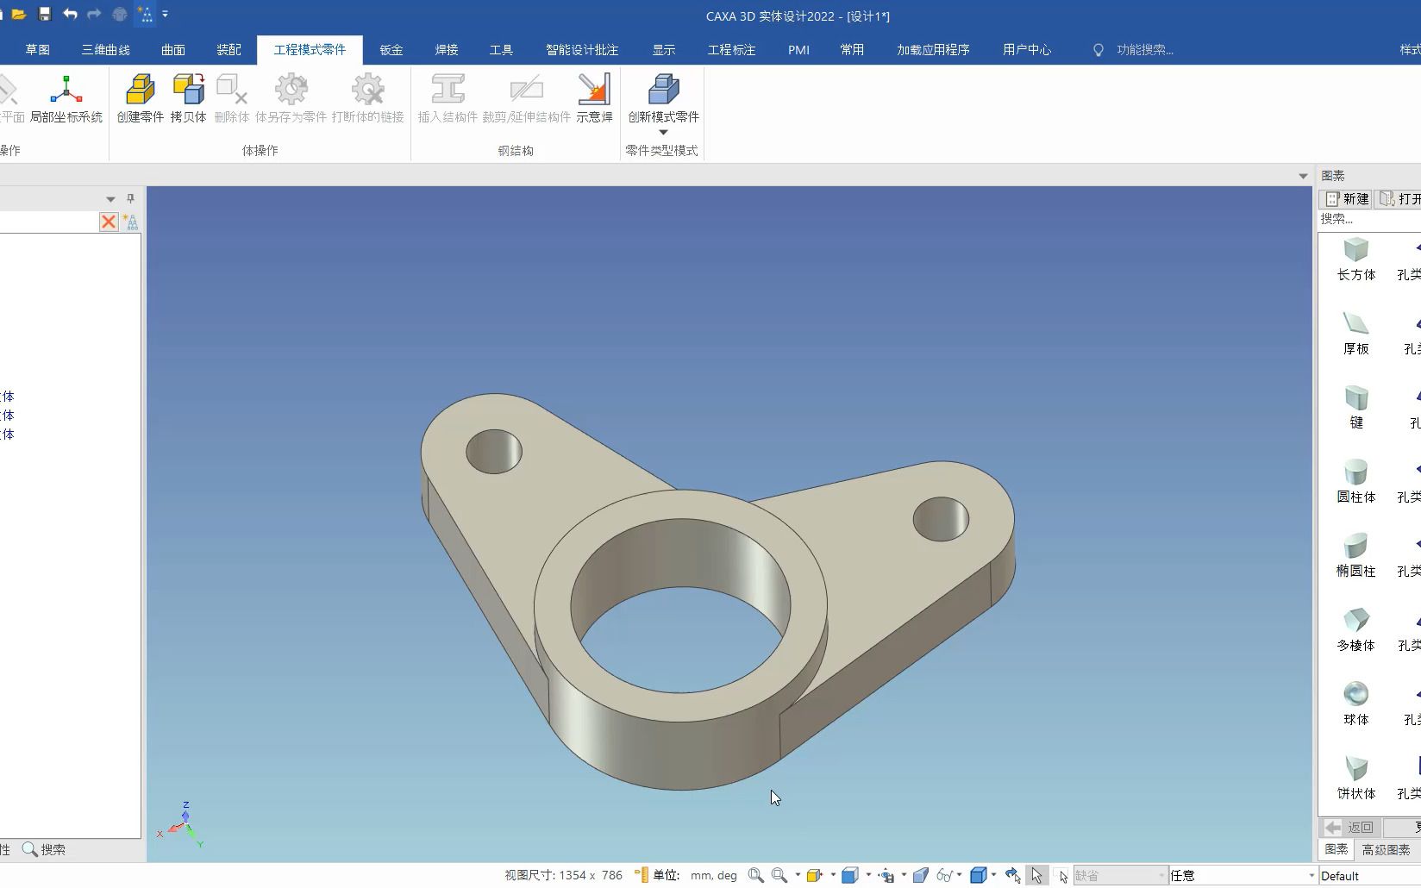Switch to the 三维曲线 tab
Screen dimensions: 1421x888
tap(106, 50)
